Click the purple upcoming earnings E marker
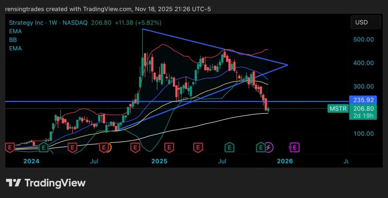The height and width of the screenshot is (198, 388). [x=295, y=148]
